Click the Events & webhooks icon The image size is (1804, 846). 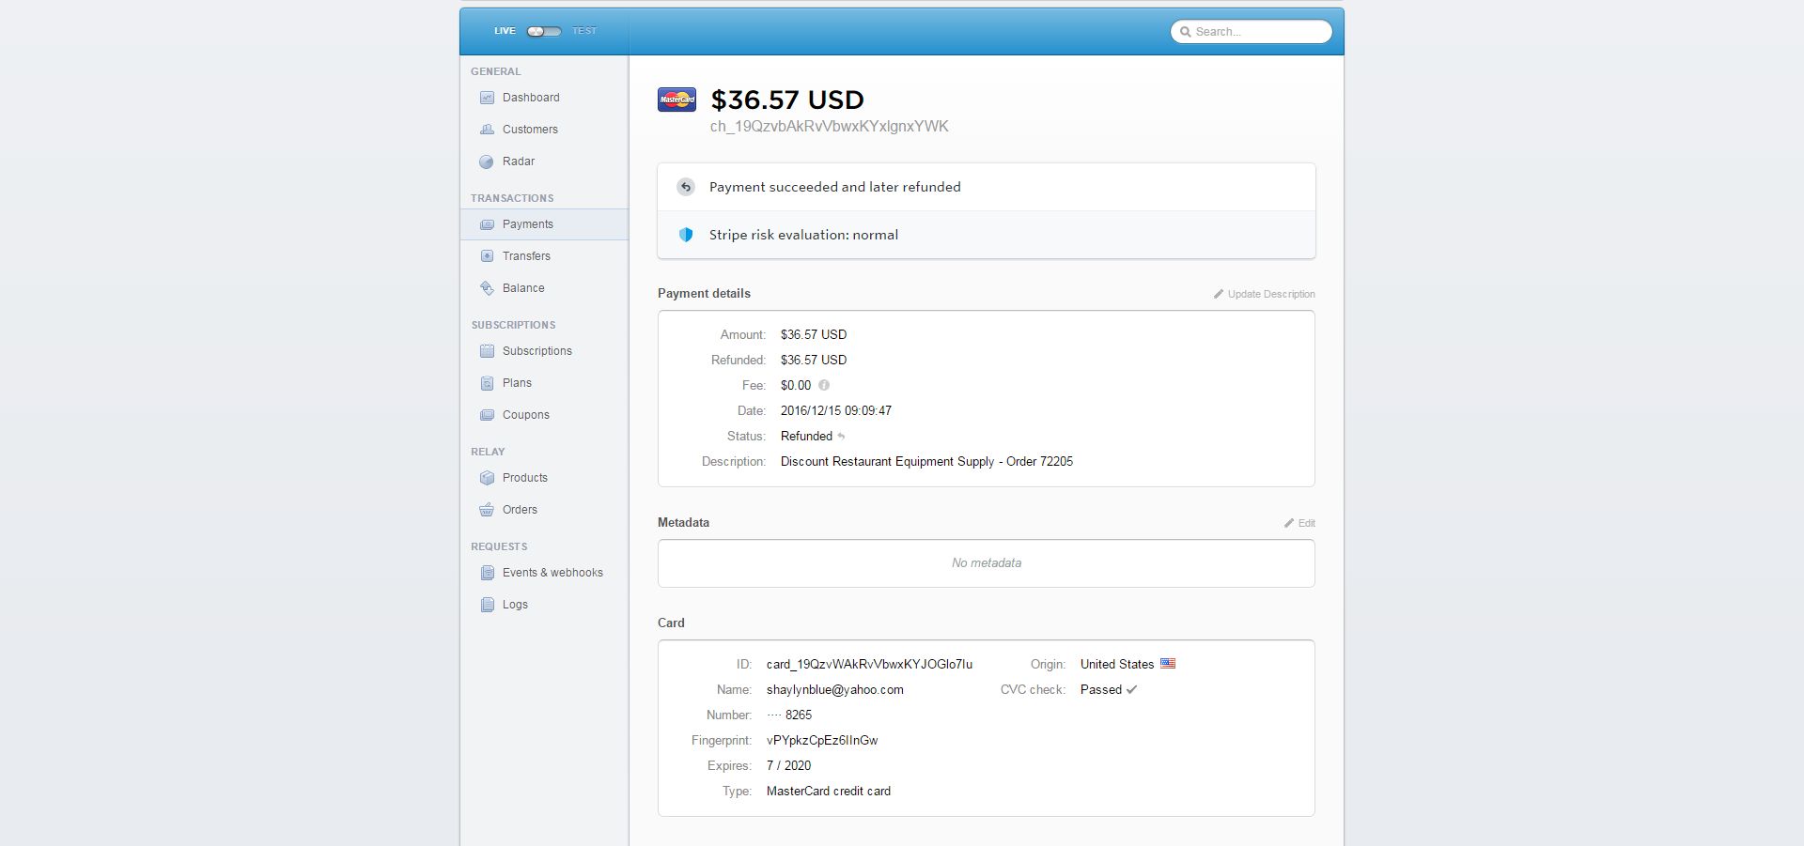click(x=487, y=573)
